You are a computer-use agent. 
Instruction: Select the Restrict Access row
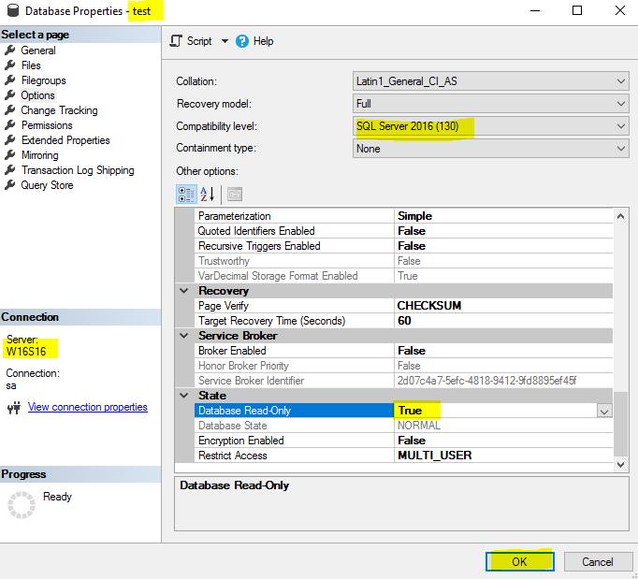pyautogui.click(x=403, y=456)
